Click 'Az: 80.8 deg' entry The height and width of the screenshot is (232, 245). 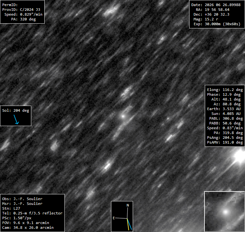[x=227, y=104]
